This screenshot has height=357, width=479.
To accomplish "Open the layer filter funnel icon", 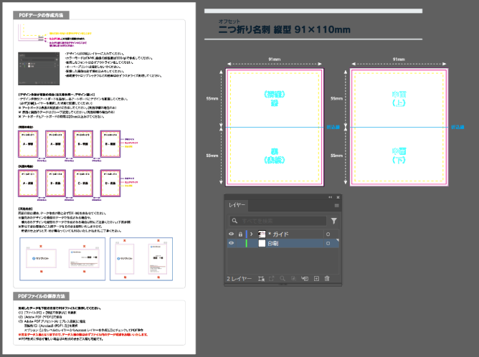I will [x=333, y=221].
